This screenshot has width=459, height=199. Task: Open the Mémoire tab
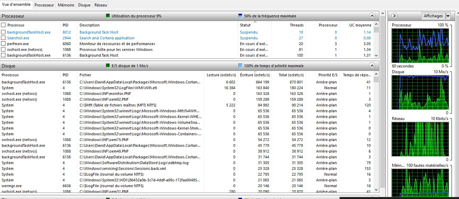click(x=66, y=5)
